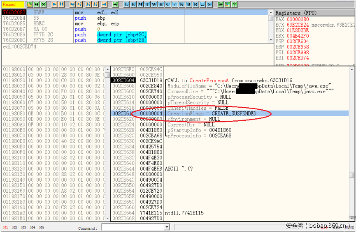Screen dimensions: 356x233
Task: Expand the Command dropdown arrow
Action: point(167,227)
